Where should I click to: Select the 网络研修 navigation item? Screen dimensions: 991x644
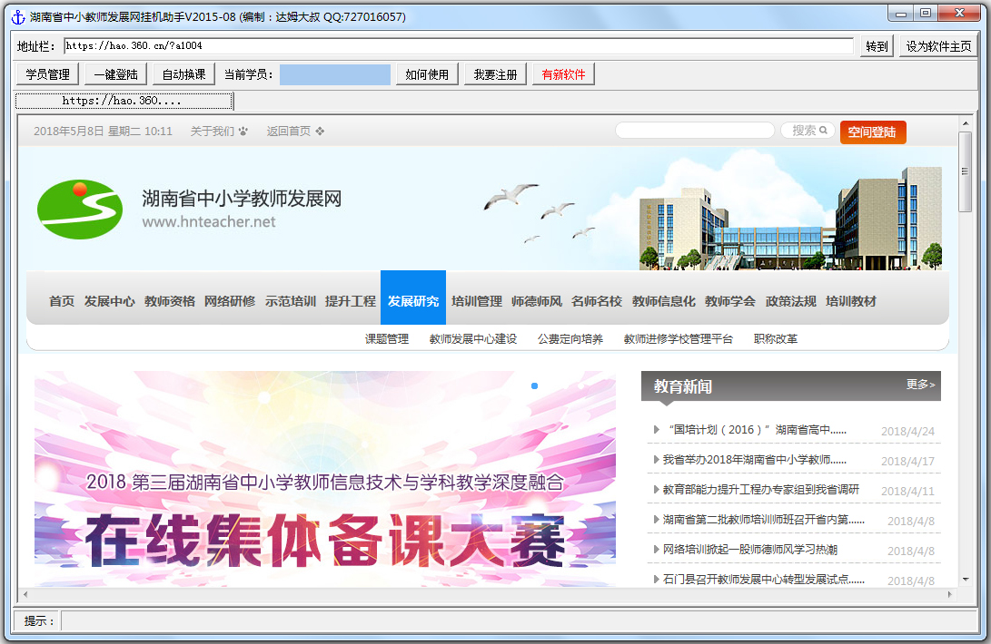230,301
